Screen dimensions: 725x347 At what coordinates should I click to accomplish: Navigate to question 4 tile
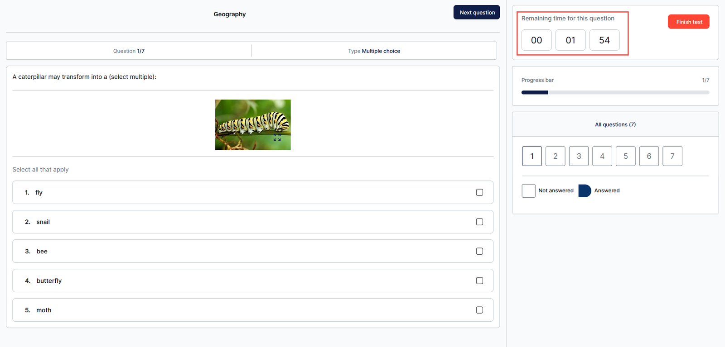(x=602, y=156)
